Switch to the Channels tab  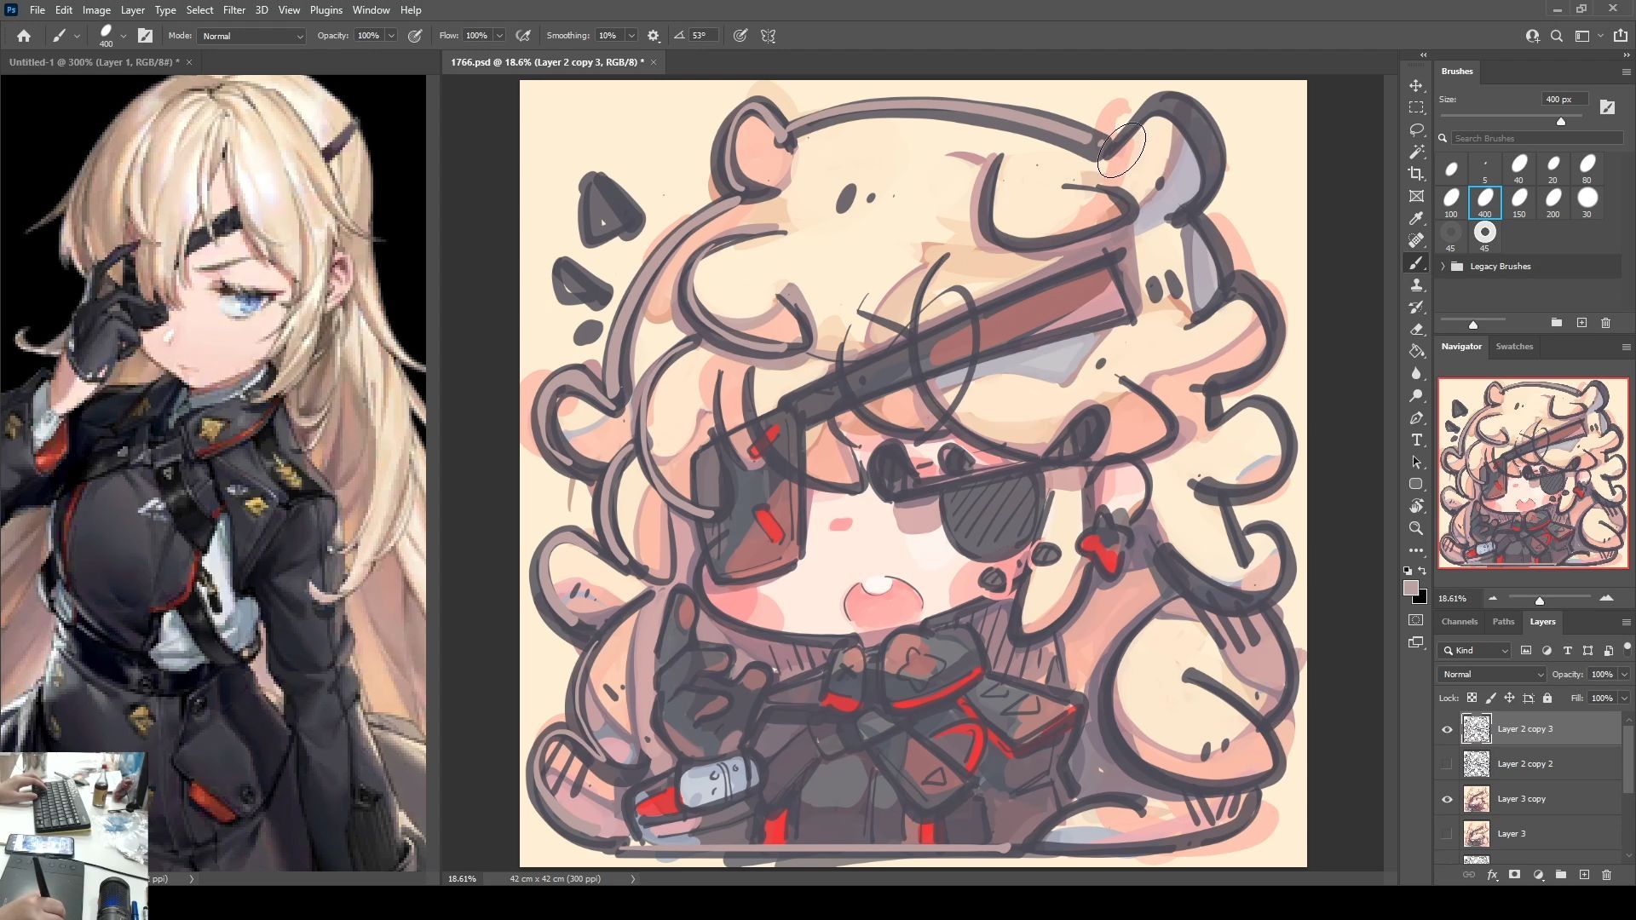tap(1460, 622)
